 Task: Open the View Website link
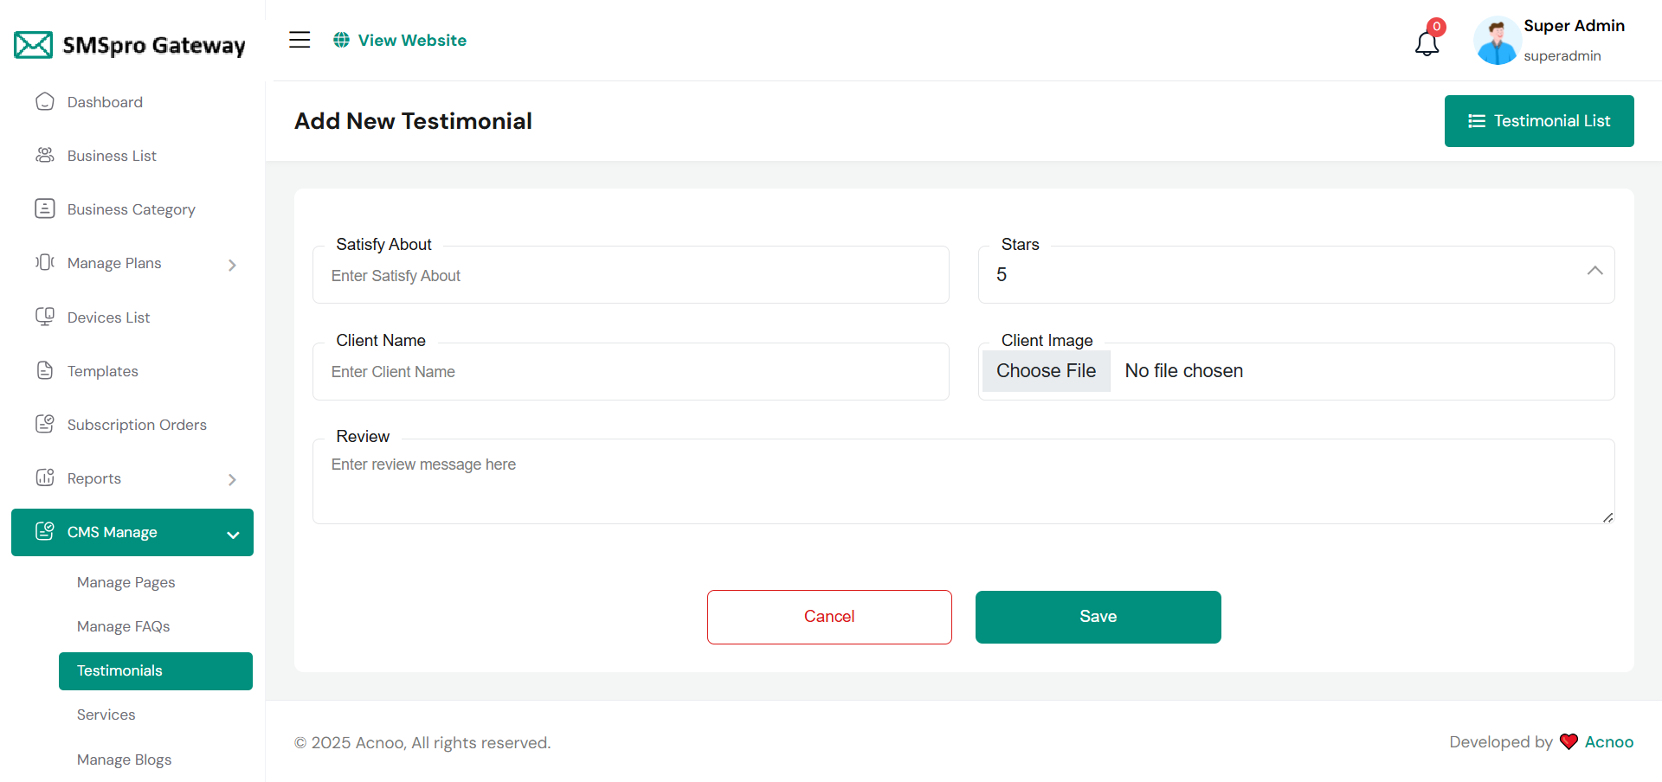pyautogui.click(x=400, y=40)
